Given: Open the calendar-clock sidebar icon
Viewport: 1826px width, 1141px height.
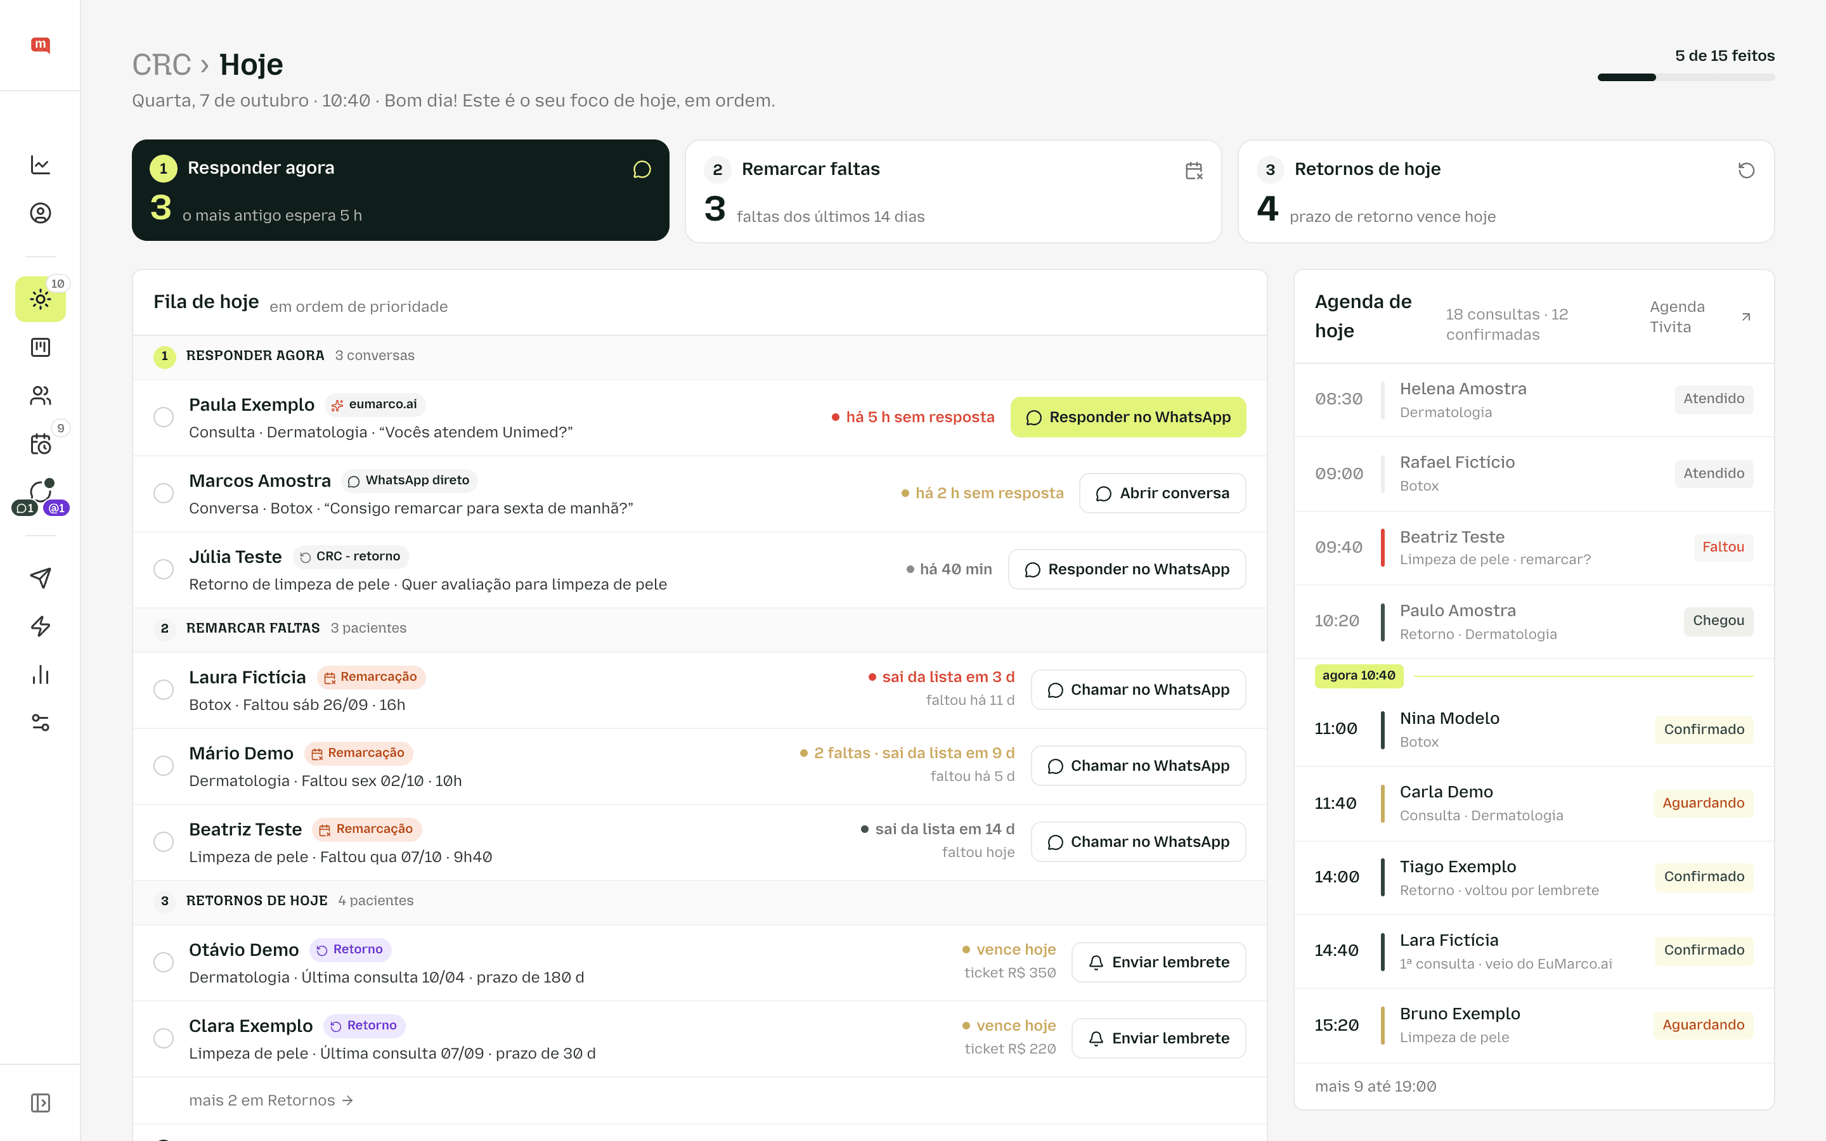Looking at the screenshot, I should (x=40, y=444).
